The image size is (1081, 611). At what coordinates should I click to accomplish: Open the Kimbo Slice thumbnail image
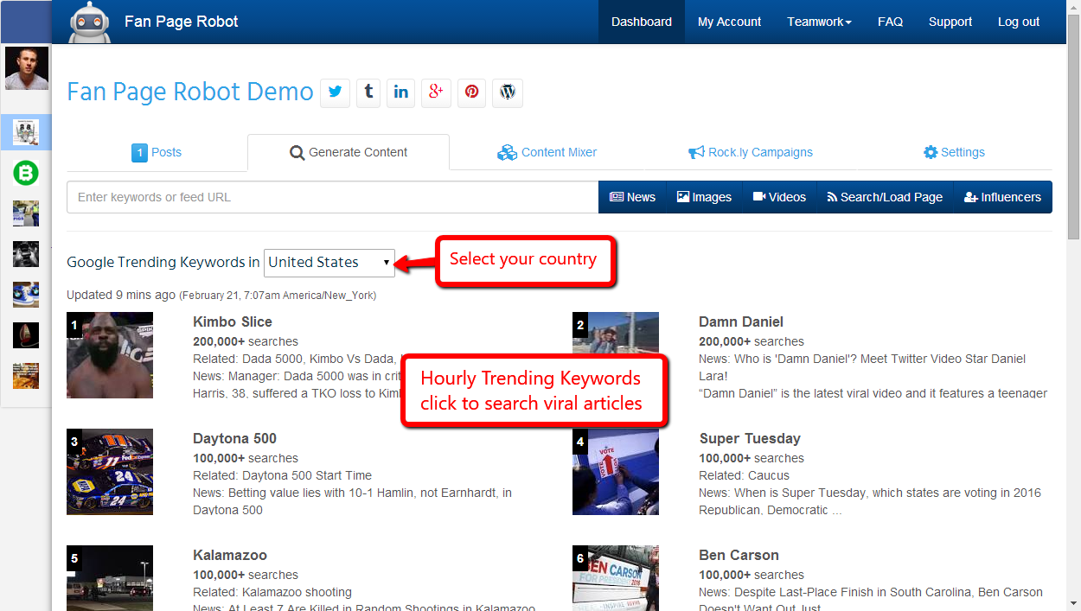110,355
